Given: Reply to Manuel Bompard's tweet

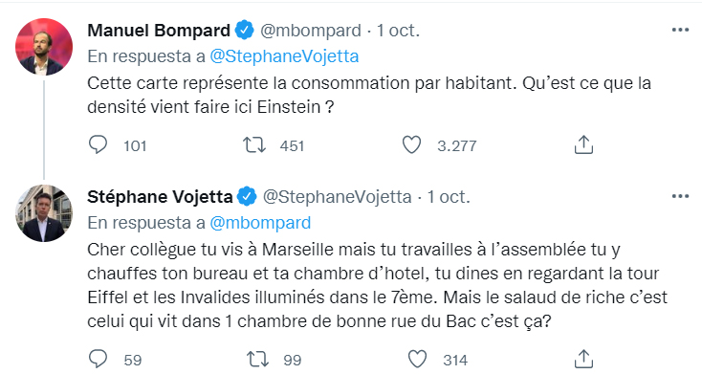Looking at the screenshot, I should pos(98,145).
